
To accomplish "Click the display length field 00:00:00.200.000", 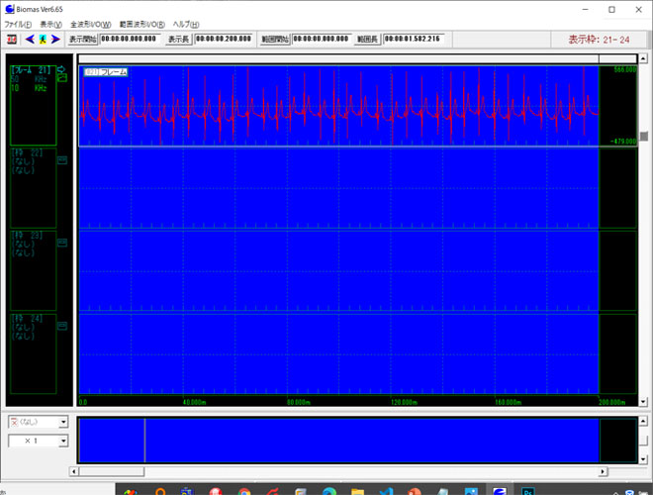I will pyautogui.click(x=224, y=39).
